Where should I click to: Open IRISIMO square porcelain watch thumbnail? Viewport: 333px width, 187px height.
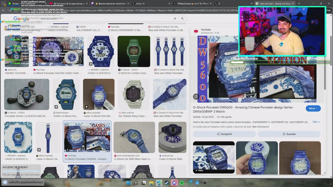pyautogui.click(x=18, y=137)
